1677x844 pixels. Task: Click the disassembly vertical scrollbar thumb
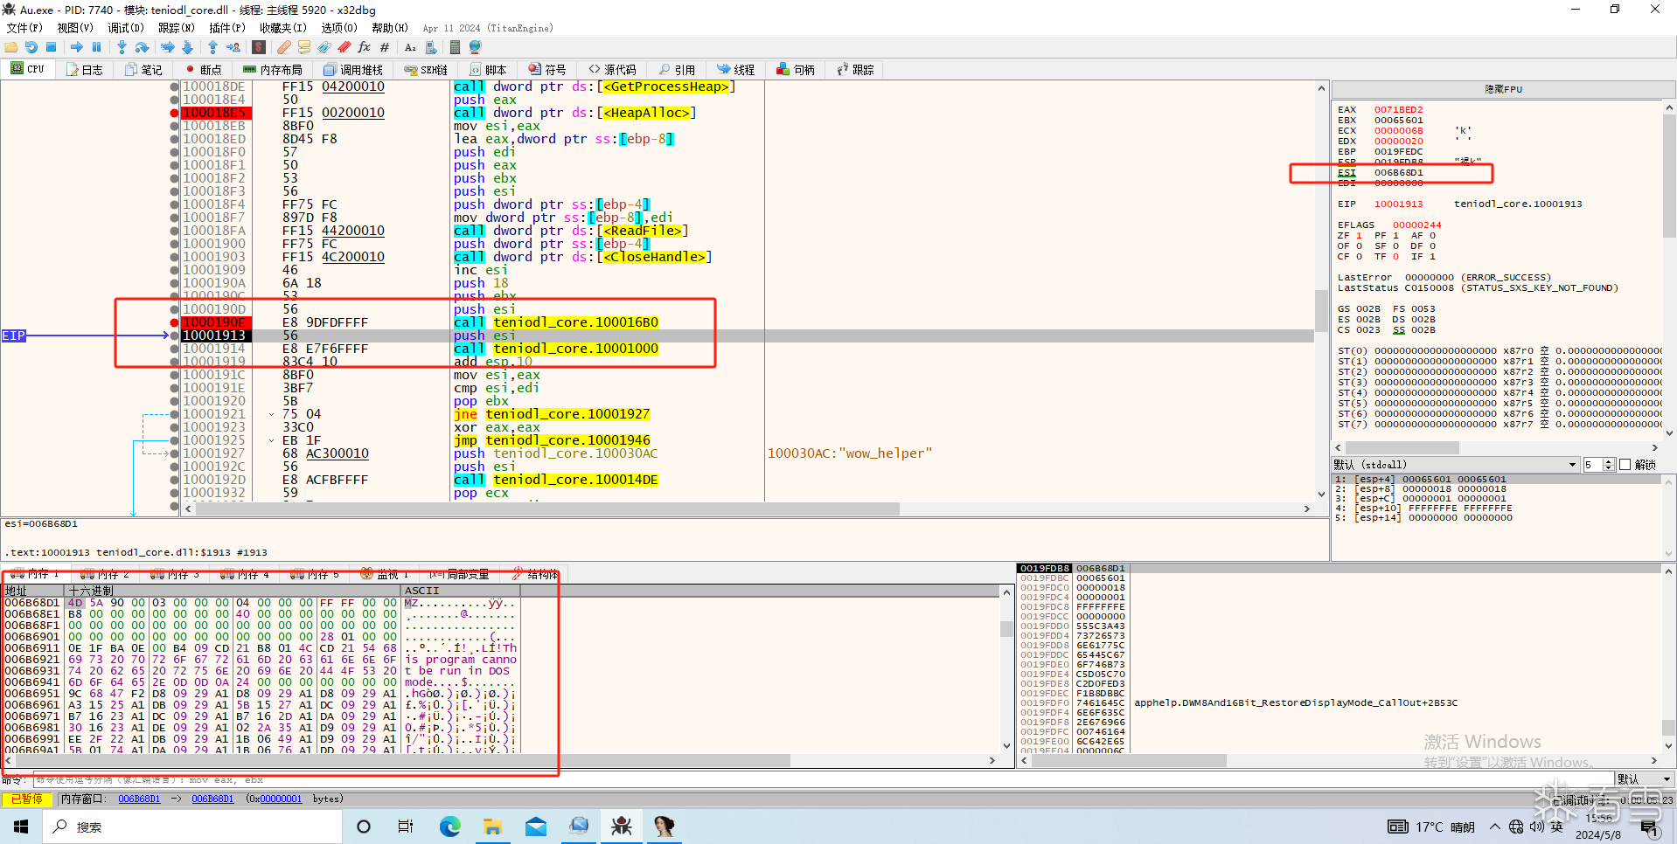pos(1320,311)
